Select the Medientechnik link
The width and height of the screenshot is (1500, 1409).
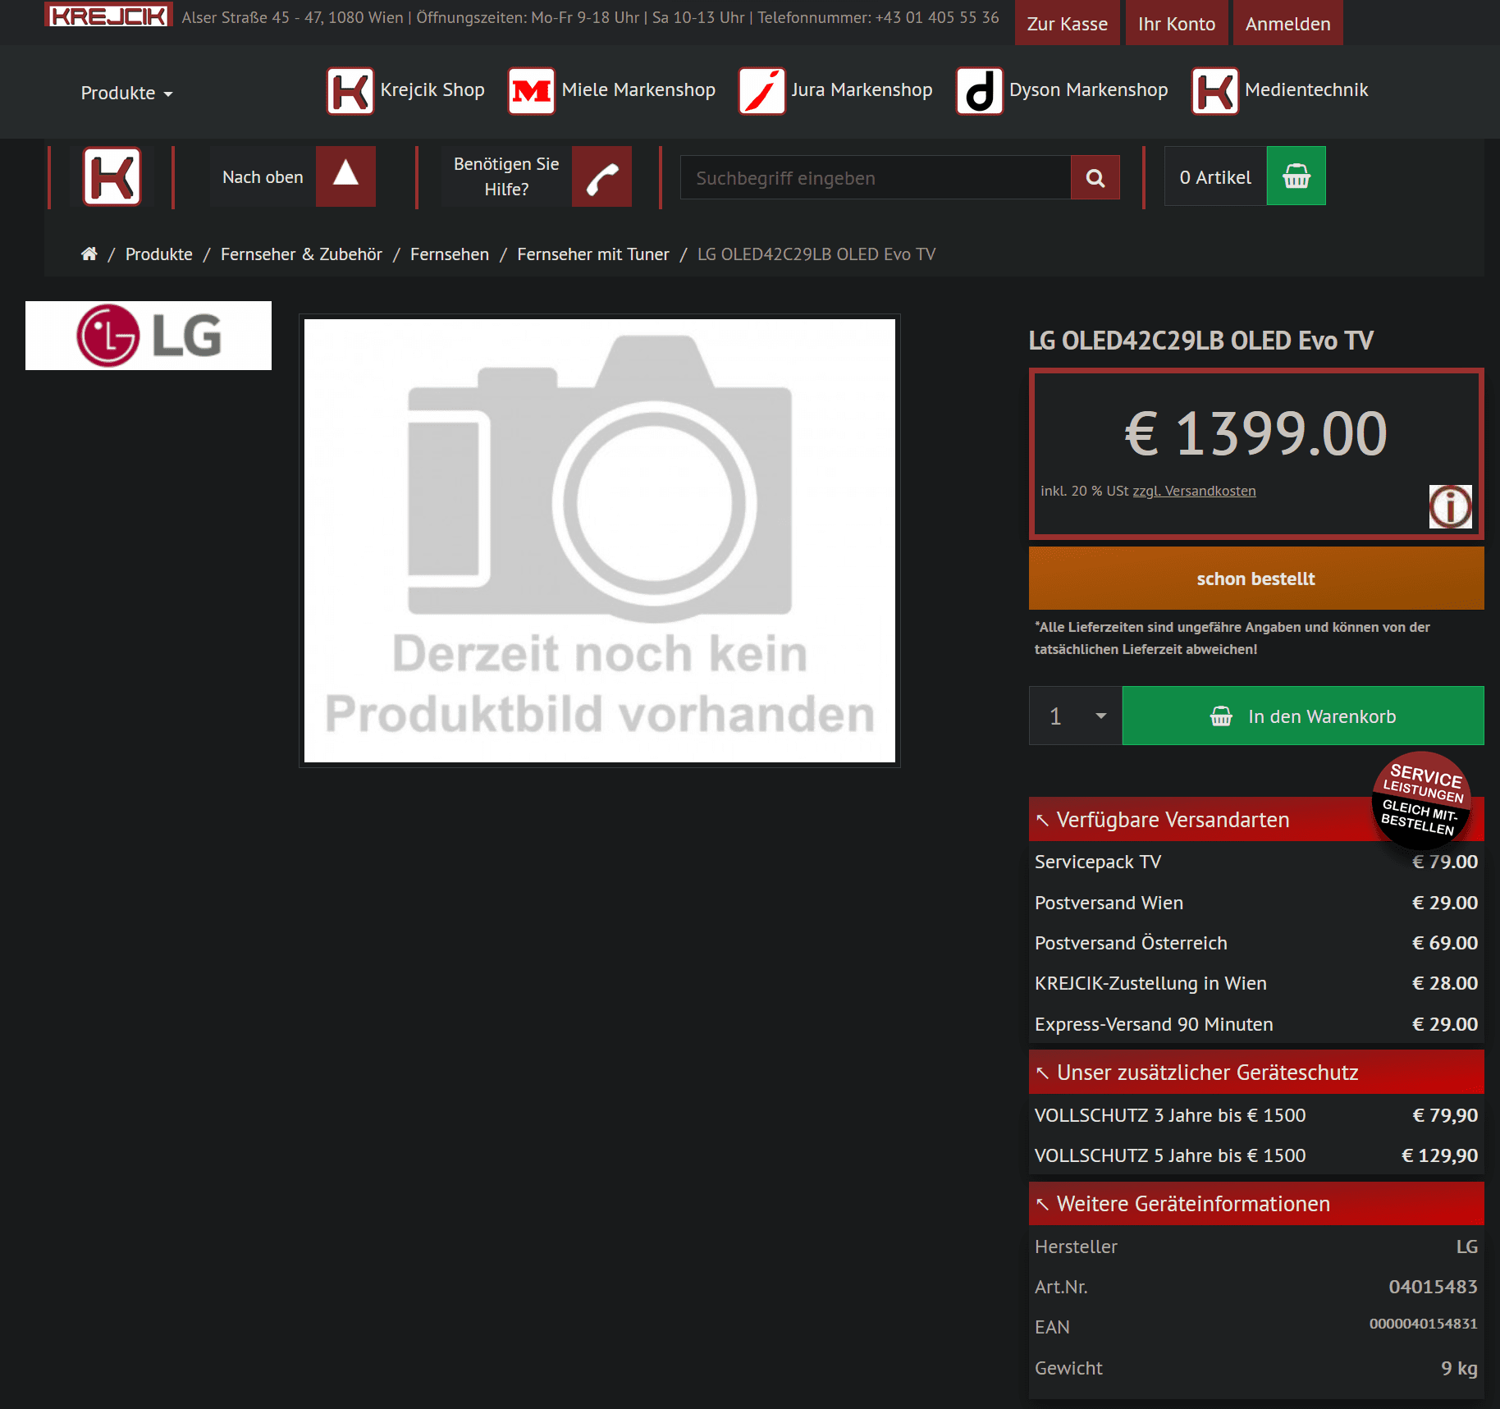coord(1306,90)
